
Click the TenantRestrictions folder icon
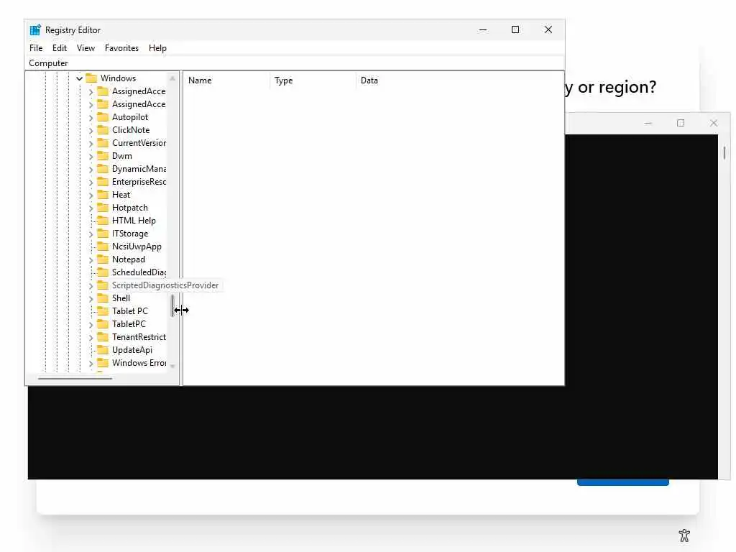coord(102,336)
